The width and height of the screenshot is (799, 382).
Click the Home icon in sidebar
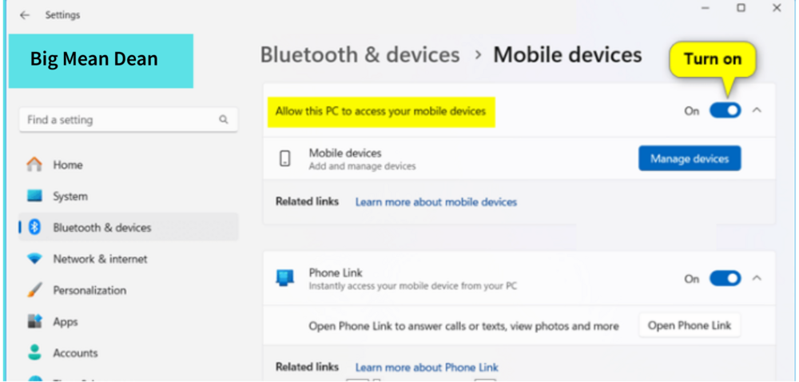click(34, 165)
